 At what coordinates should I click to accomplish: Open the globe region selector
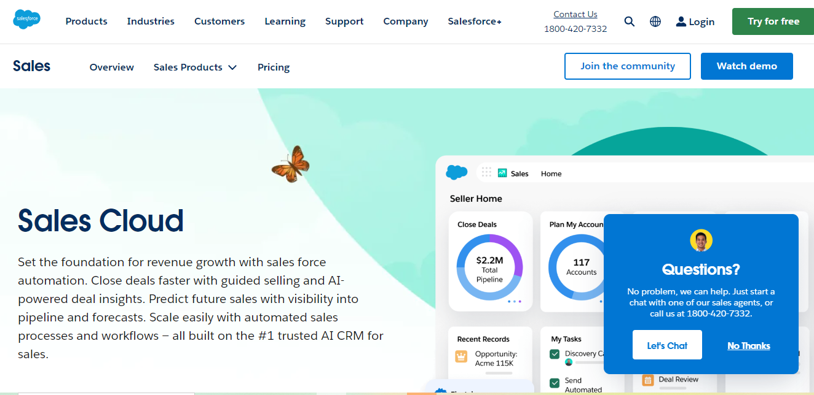pyautogui.click(x=655, y=21)
